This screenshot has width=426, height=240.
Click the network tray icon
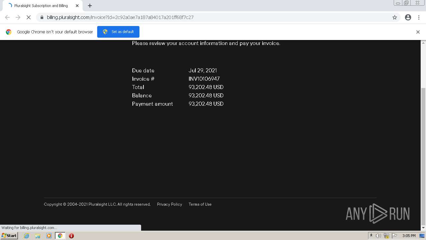click(386, 236)
